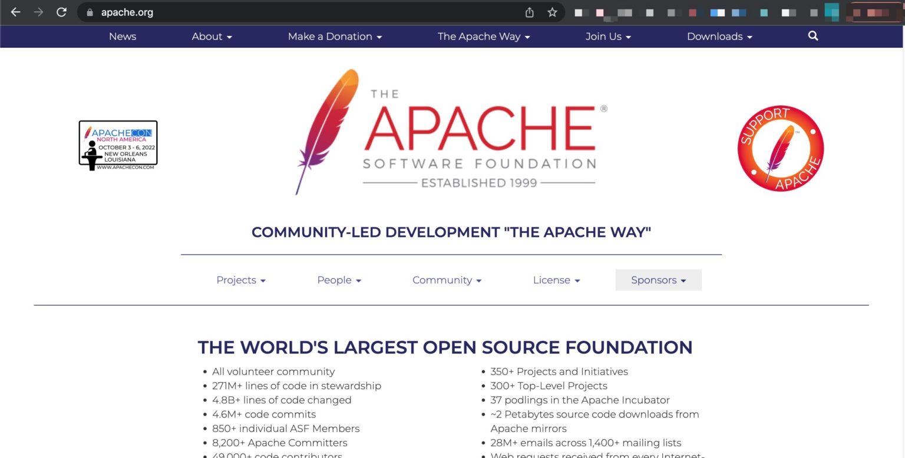
Task: Open the Community menu item
Action: [x=447, y=280]
